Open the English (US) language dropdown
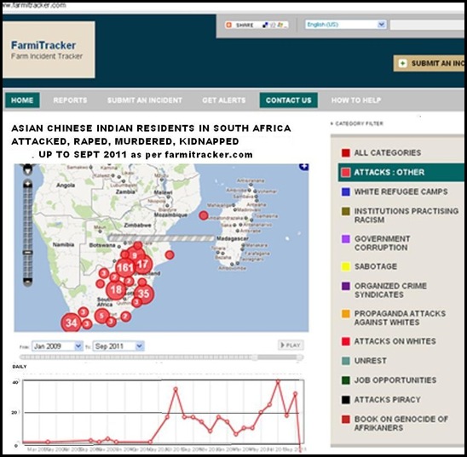This screenshot has width=467, height=457. tap(345, 25)
